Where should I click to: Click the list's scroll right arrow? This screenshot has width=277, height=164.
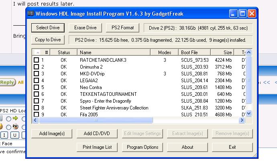242,120
